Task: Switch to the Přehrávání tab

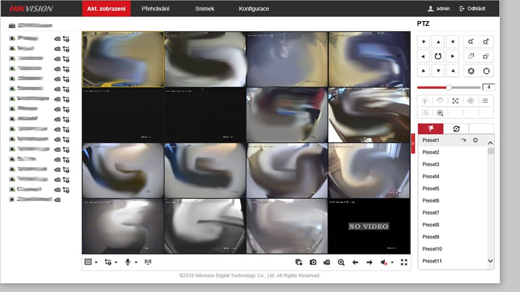Action: click(x=155, y=9)
